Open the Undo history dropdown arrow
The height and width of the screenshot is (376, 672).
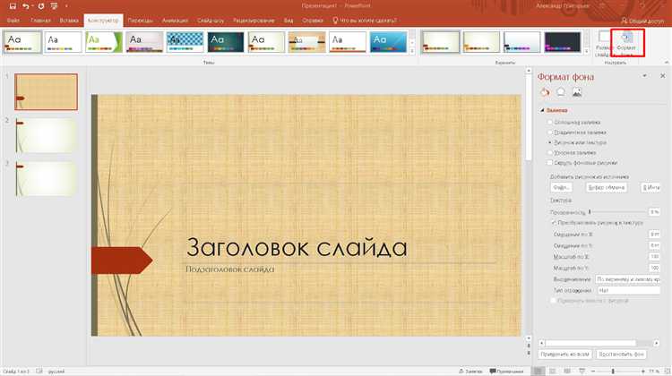32,6
